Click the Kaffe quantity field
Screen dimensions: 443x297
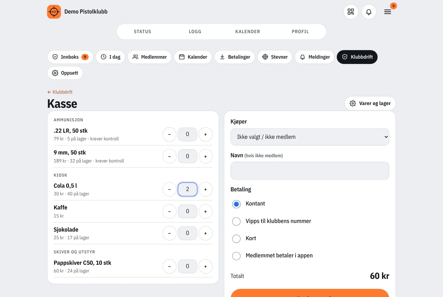point(188,211)
